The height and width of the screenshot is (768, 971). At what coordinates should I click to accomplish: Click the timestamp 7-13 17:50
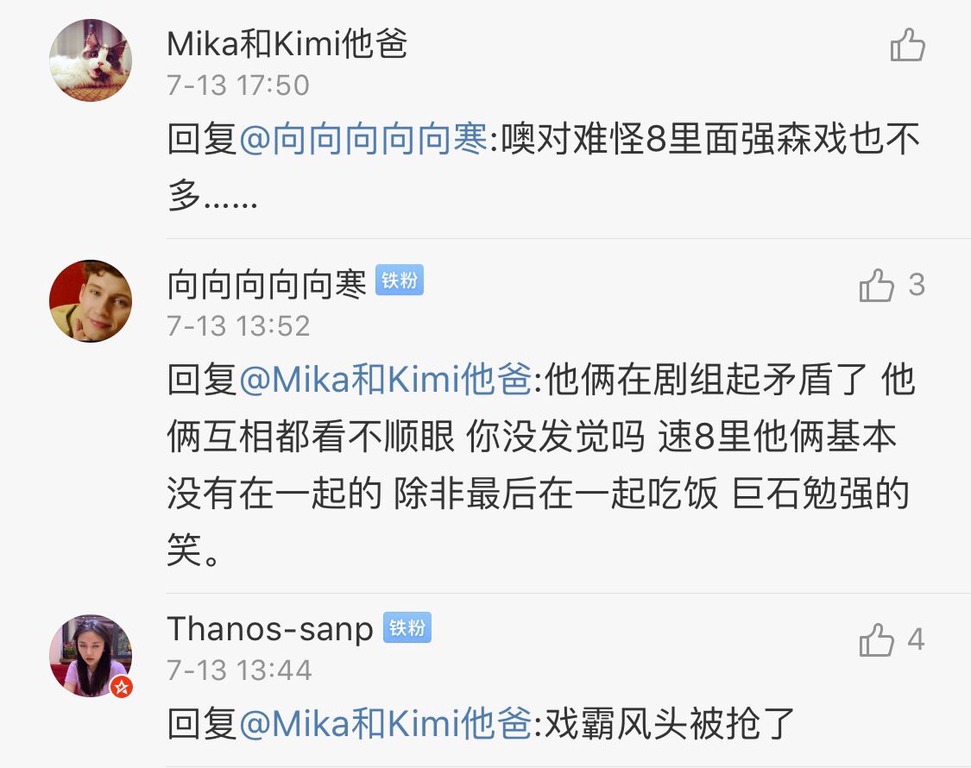click(x=238, y=85)
